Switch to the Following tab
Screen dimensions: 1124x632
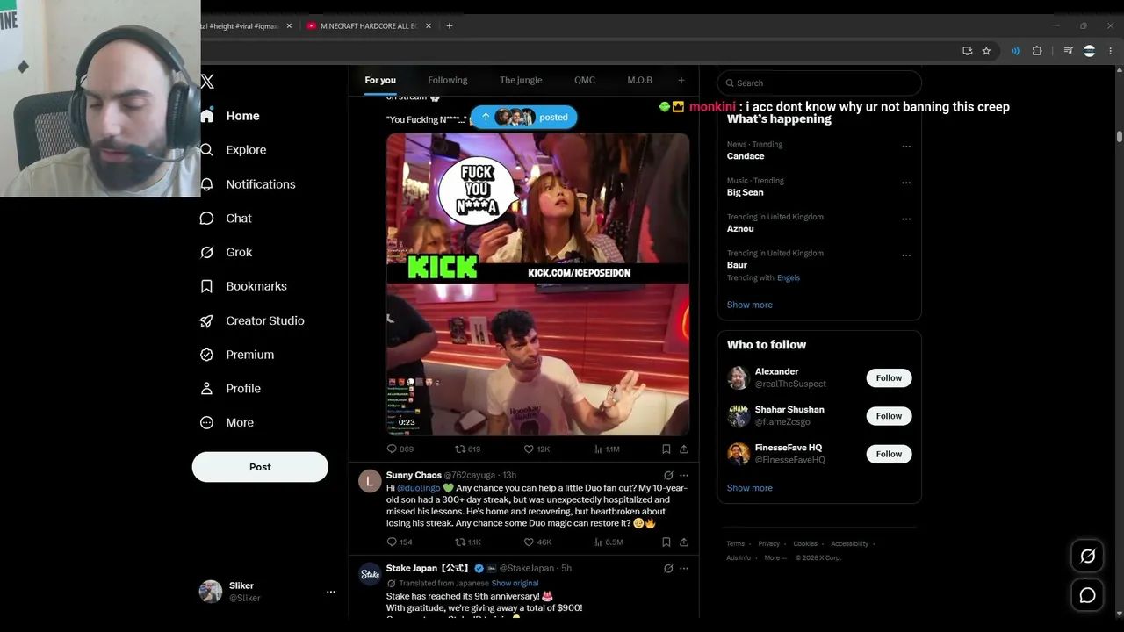tap(448, 80)
